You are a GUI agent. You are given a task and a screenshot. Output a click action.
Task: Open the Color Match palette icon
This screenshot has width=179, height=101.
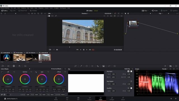pos(8,66)
